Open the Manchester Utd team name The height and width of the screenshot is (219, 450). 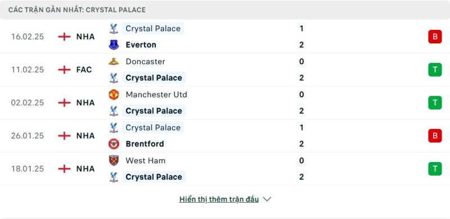156,95
